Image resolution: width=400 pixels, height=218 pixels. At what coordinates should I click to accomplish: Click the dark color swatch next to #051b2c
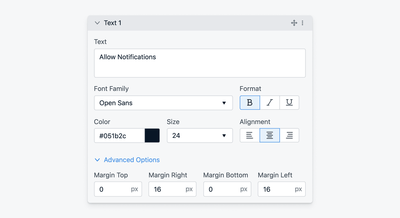(x=152, y=136)
